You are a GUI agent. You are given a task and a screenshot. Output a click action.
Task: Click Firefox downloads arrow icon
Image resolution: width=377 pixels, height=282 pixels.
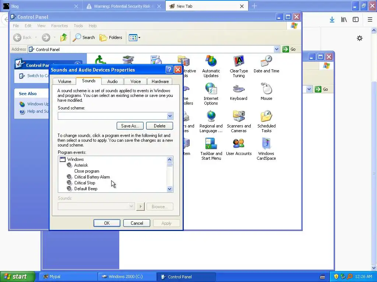click(332, 20)
